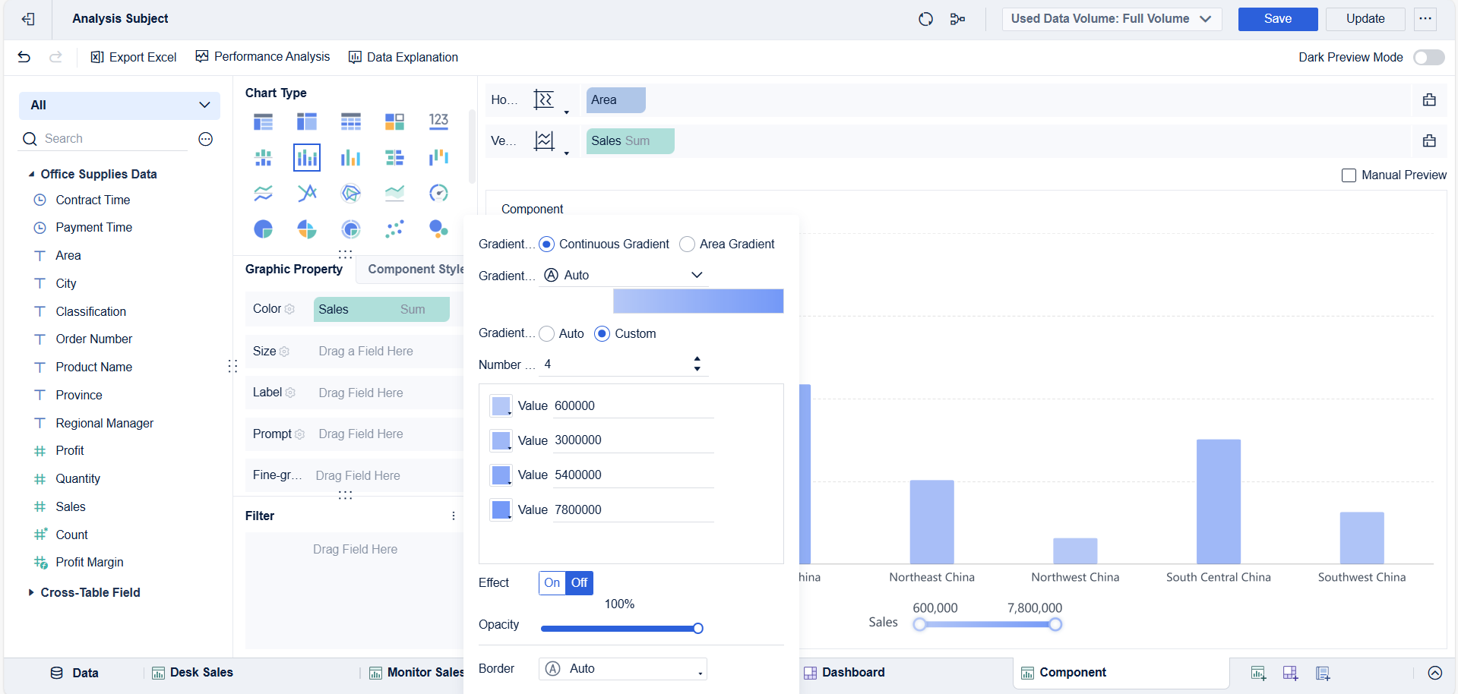This screenshot has height=694, width=1458.
Task: Select the gauge chart type icon
Action: 438,193
